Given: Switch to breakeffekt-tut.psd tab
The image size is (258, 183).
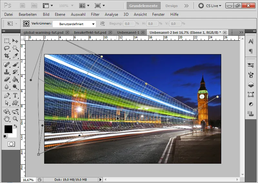Looking at the screenshot, I should (x=90, y=33).
